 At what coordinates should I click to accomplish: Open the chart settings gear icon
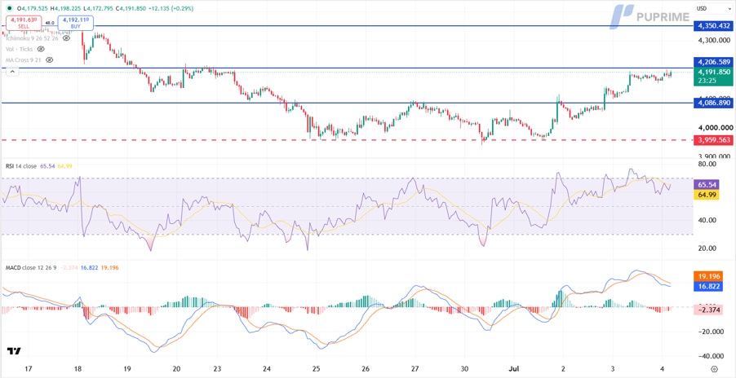tap(714, 368)
